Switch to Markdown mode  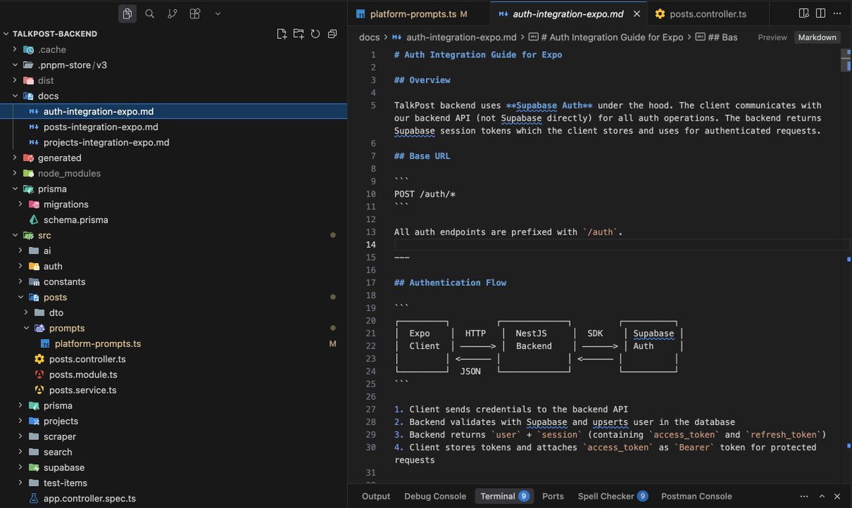(x=817, y=38)
